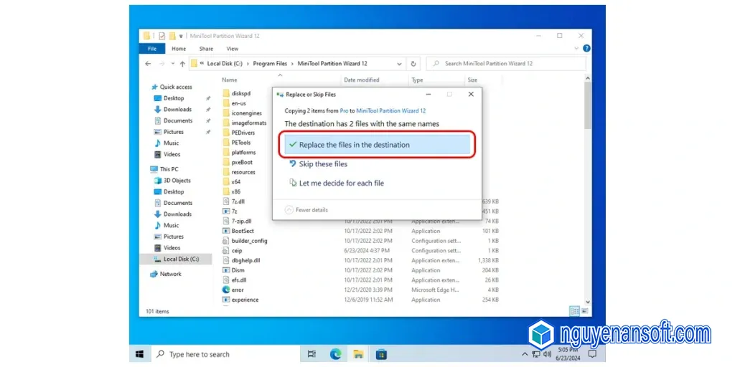The width and height of the screenshot is (735, 367).
Task: Open the File tab
Action: coord(152,49)
